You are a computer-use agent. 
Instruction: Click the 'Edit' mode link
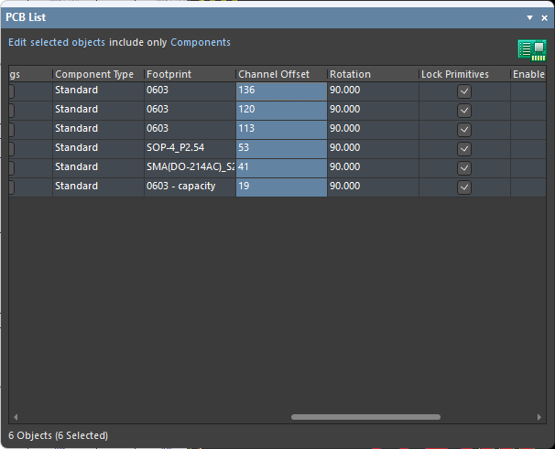[x=17, y=43]
